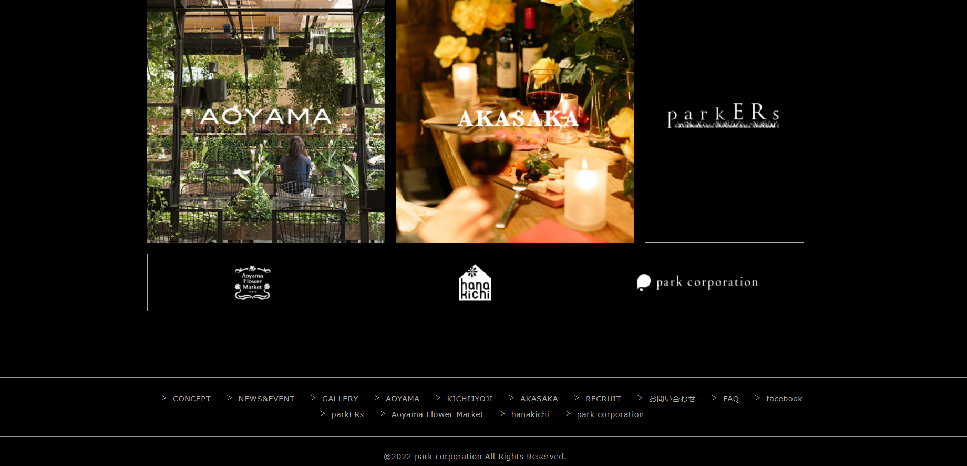The image size is (967, 466).
Task: Open park corporation footer text link
Action: pyautogui.click(x=610, y=414)
